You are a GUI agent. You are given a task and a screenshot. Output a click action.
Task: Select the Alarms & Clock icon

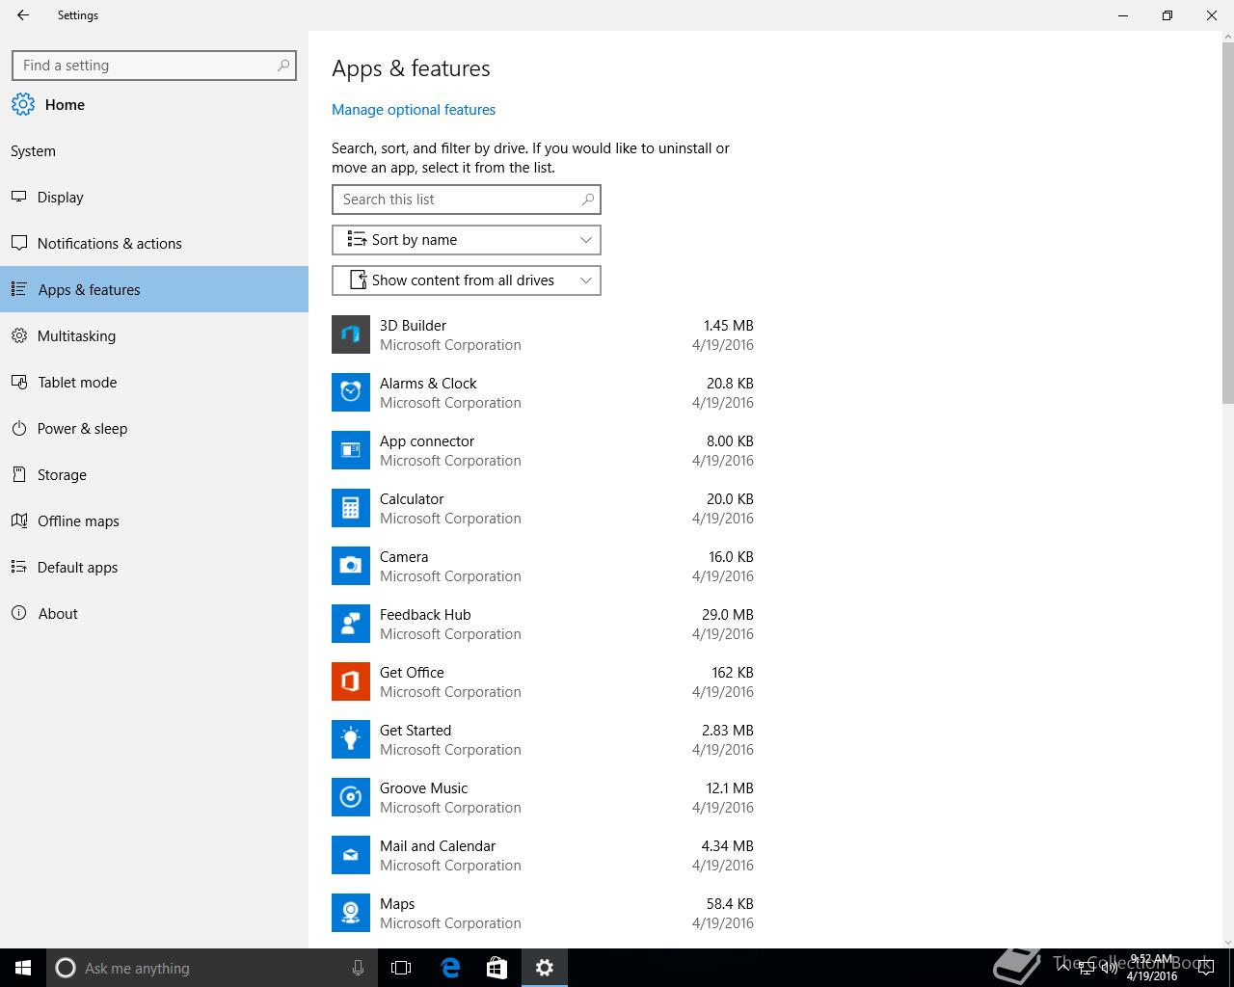click(351, 392)
